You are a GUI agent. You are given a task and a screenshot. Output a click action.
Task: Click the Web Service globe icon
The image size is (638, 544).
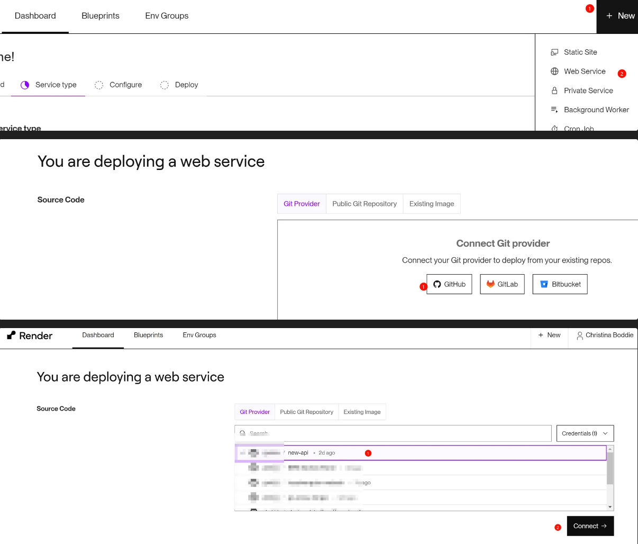554,71
